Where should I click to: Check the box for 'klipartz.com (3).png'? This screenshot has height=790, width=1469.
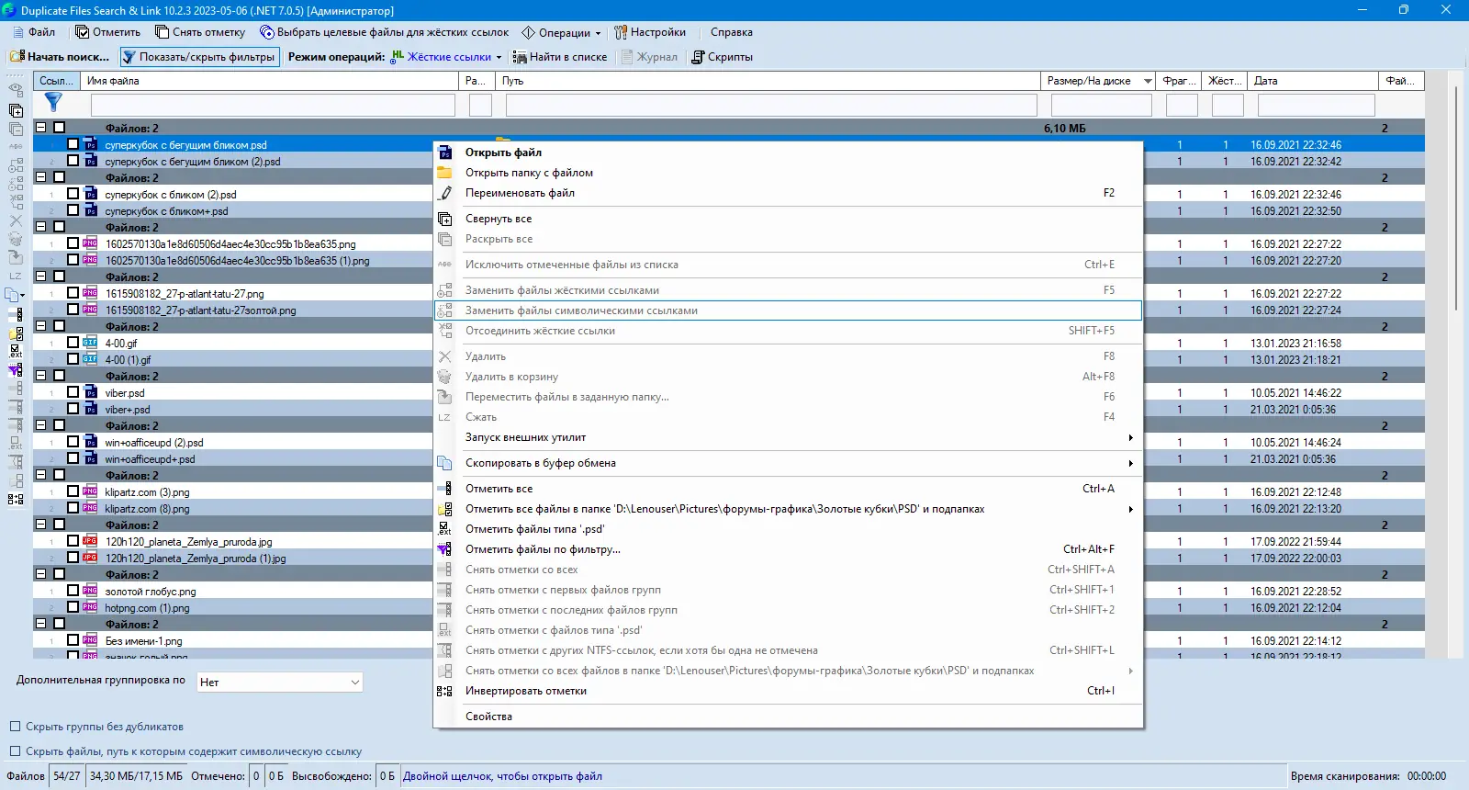pyautogui.click(x=73, y=491)
